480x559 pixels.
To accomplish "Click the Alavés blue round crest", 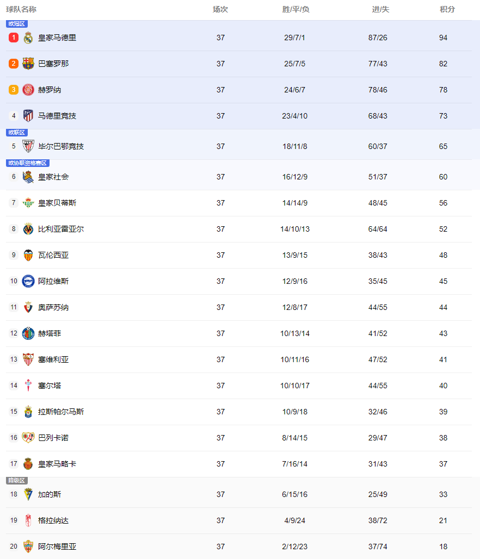I will click(x=28, y=281).
